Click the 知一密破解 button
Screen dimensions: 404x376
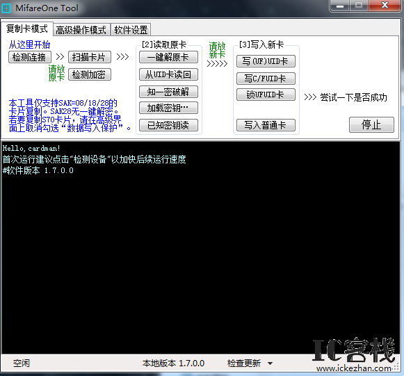pos(168,92)
